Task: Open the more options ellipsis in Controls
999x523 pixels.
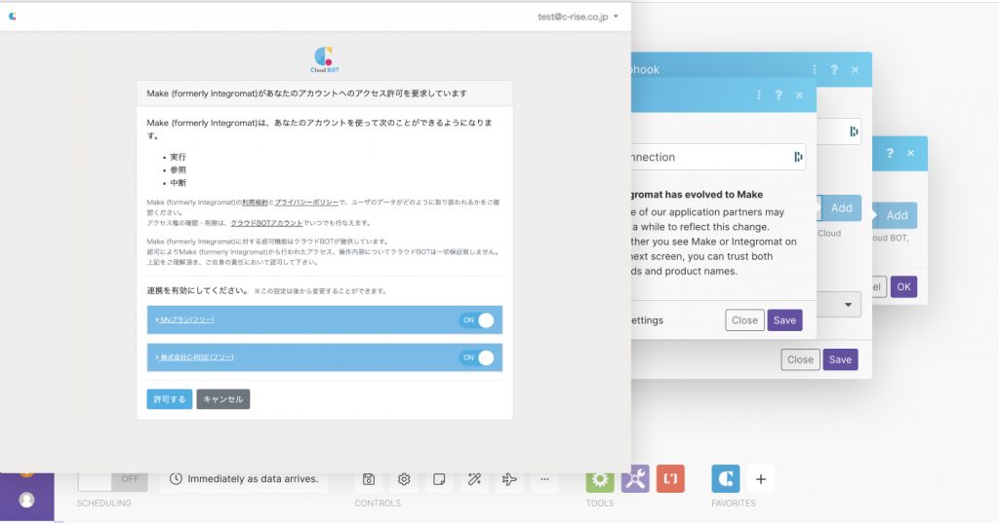Action: [x=544, y=479]
